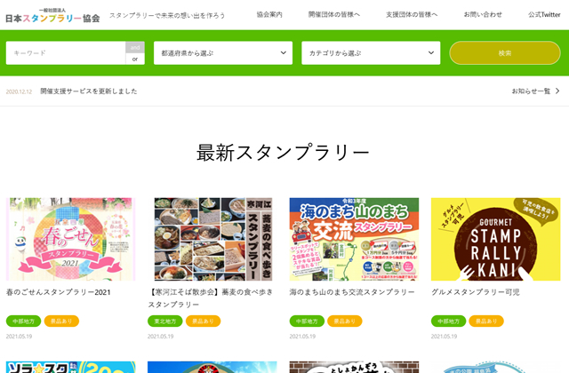Open the 海のまち山のまち交流 rally thumbnail
The image size is (569, 373).
pos(354,239)
